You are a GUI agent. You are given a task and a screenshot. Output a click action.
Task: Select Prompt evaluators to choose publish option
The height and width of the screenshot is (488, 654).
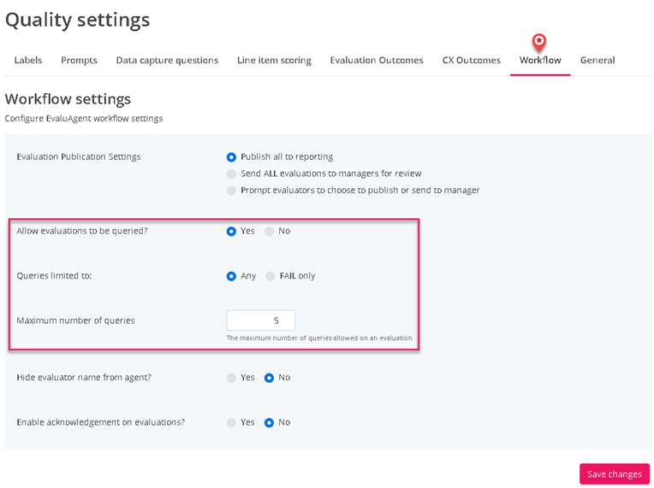click(231, 191)
